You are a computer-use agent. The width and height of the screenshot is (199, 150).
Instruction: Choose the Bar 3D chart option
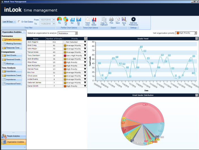[x=79, y=21]
